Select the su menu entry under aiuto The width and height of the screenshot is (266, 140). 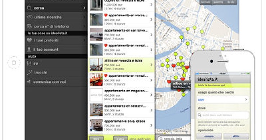(x=56, y=63)
